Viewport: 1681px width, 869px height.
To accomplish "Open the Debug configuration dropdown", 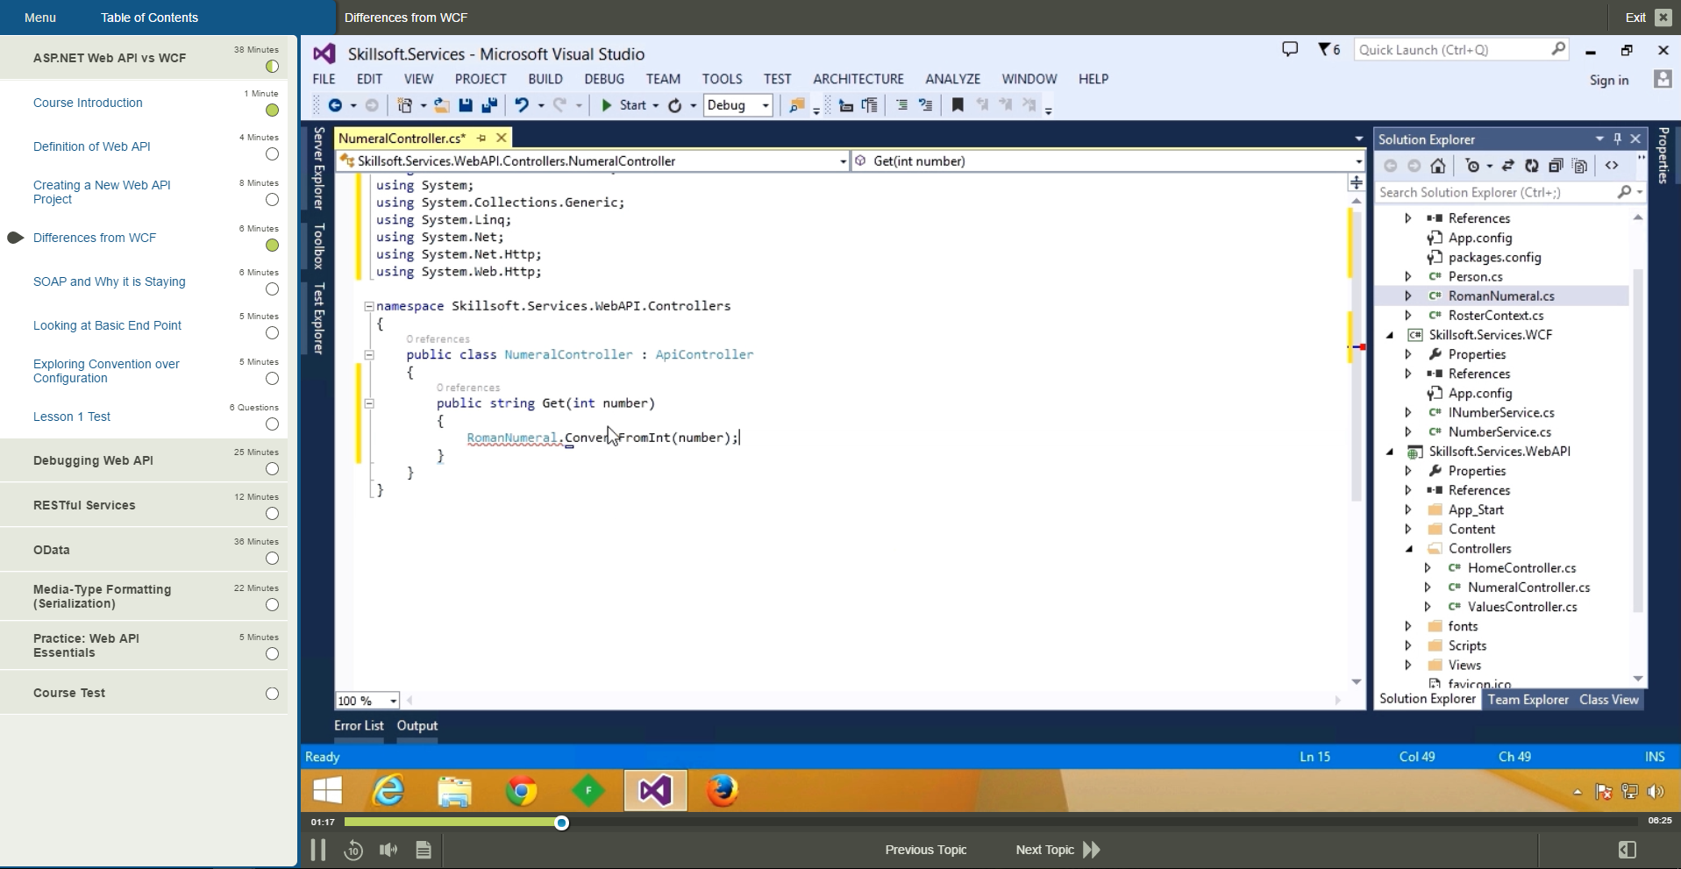I will 765,105.
